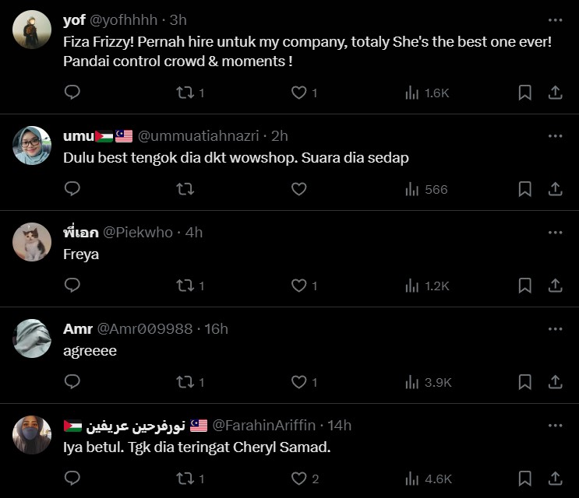Like yof's tweet about Fiza Frizzy

[298, 93]
